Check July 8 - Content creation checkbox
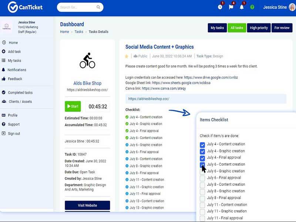The image size is (296, 222). 202,185
